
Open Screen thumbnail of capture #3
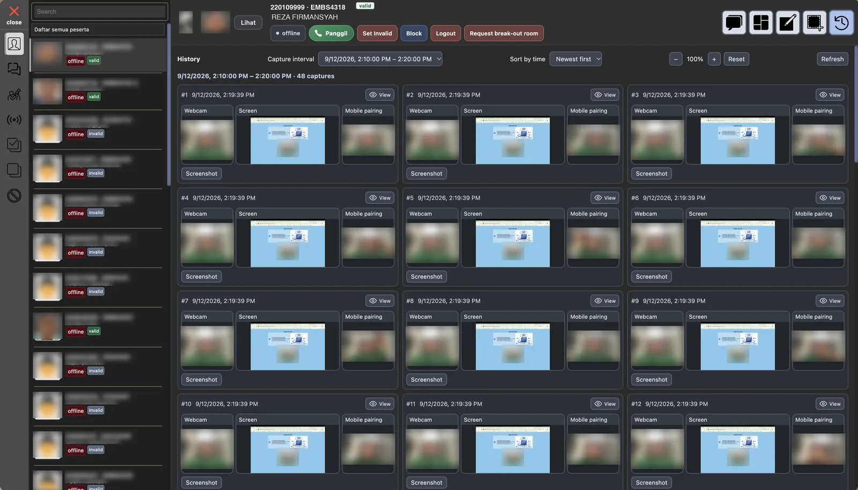(737, 140)
